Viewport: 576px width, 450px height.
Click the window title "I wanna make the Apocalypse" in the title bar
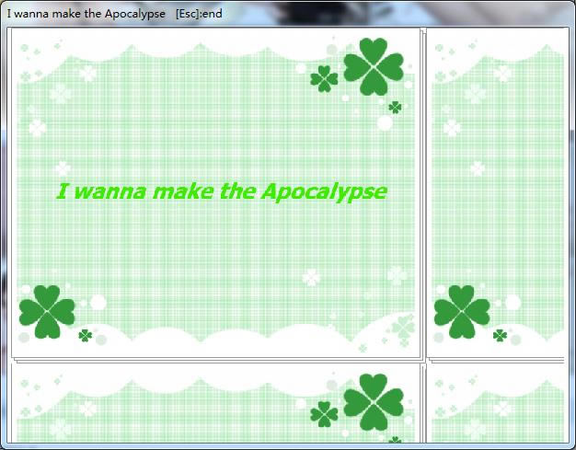[86, 14]
